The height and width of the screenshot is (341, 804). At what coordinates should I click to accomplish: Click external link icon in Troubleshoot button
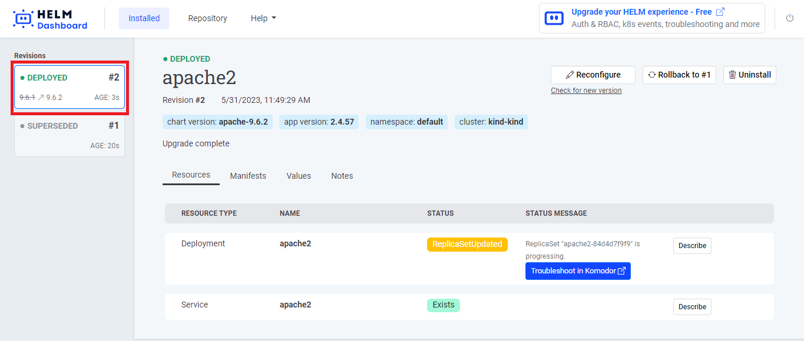621,271
